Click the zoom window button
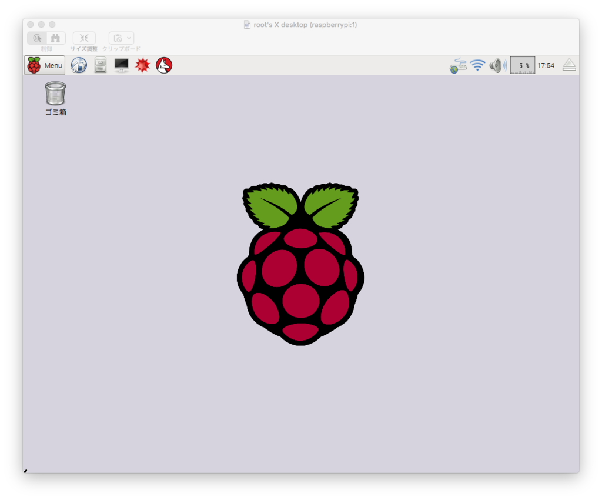Image resolution: width=602 pixels, height=500 pixels. 52,25
